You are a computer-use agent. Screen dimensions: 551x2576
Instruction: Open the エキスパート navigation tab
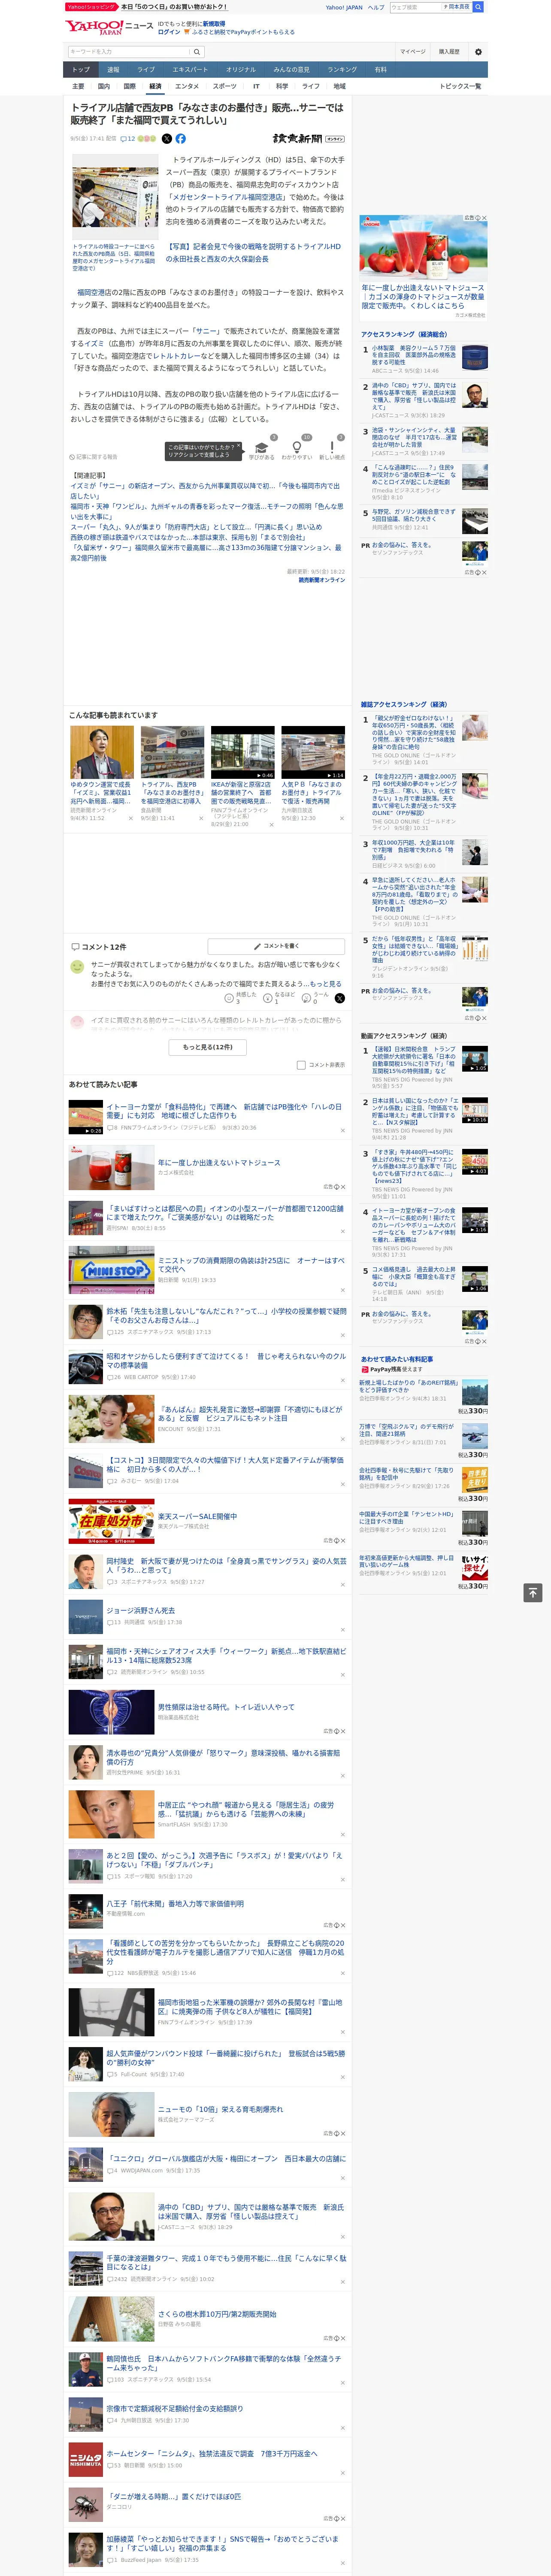click(x=190, y=70)
